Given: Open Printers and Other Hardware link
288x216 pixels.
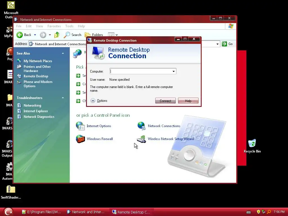Looking at the screenshot, I should pos(37,69).
